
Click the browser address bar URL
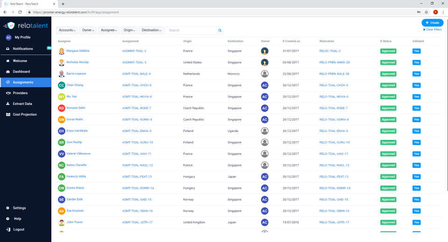pos(76,12)
